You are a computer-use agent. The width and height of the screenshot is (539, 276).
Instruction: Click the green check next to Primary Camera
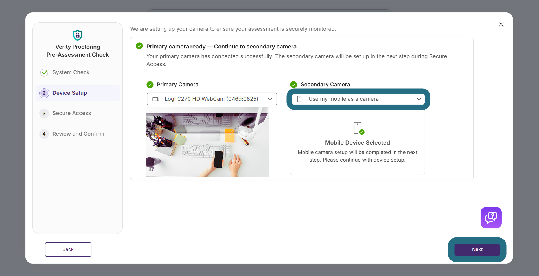150,85
